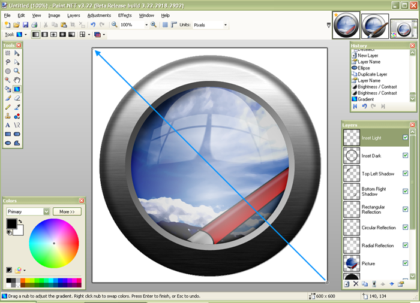420x303 pixels.
Task: Click Duplicate Layer button in Layers panel
Action: [365, 284]
